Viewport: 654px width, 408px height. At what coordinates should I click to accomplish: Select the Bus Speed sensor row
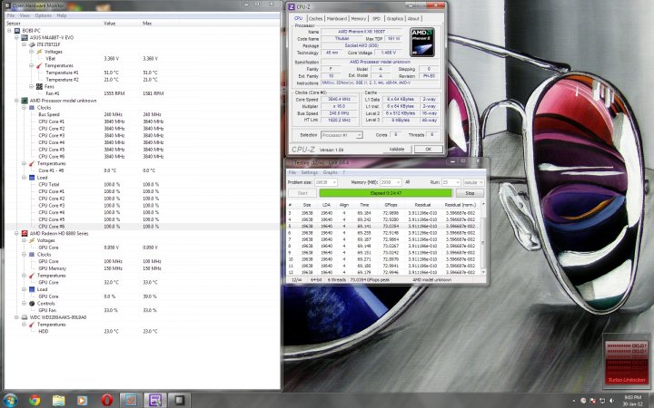142,114
